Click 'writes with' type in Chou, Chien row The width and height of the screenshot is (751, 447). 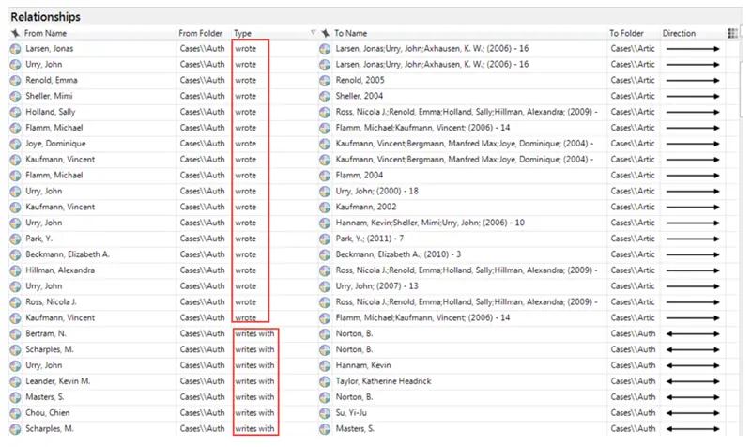(x=254, y=412)
